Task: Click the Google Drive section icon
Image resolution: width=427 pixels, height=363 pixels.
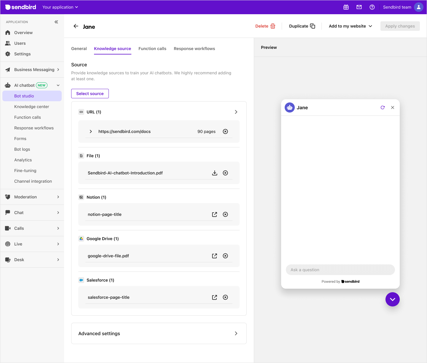Action: [81, 239]
